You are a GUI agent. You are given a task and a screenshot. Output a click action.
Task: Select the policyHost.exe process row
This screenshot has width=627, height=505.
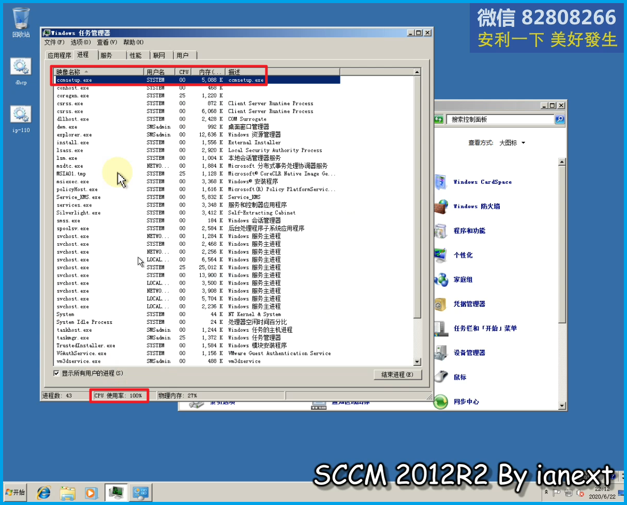coord(198,189)
